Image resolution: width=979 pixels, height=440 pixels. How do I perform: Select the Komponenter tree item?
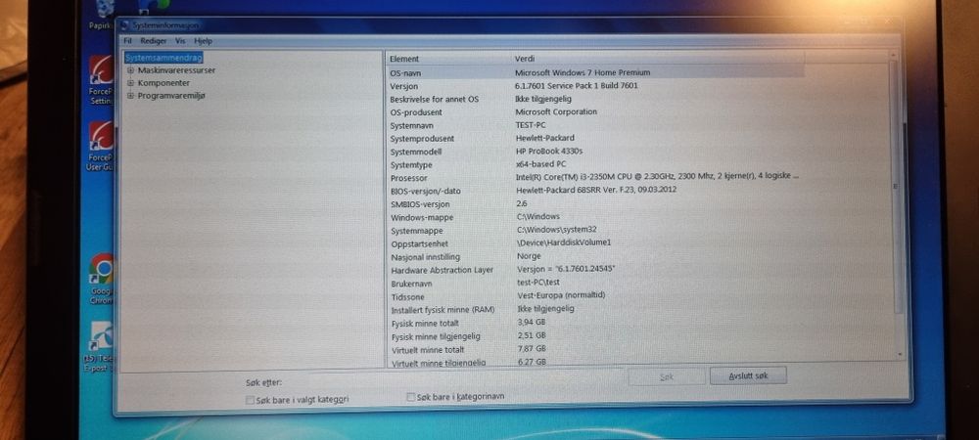click(x=163, y=83)
